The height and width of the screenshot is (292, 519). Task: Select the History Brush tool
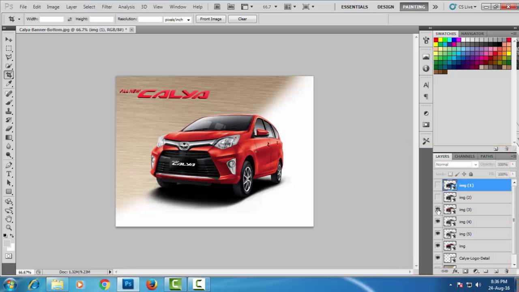[x=9, y=120]
